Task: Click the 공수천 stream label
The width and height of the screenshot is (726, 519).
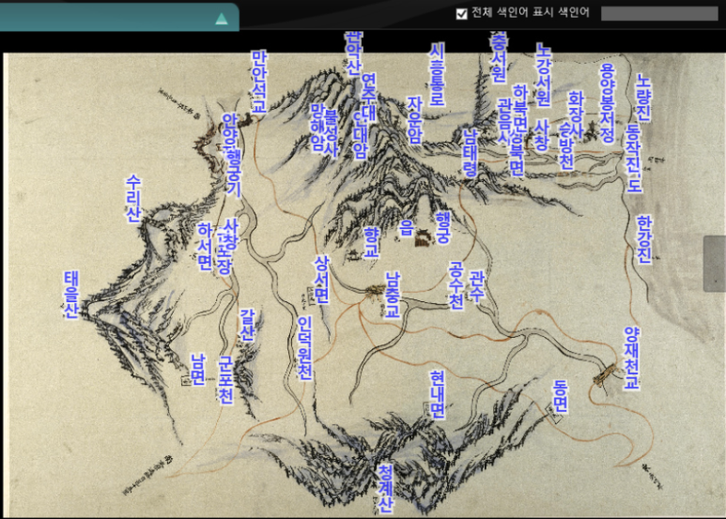Action: coord(456,286)
